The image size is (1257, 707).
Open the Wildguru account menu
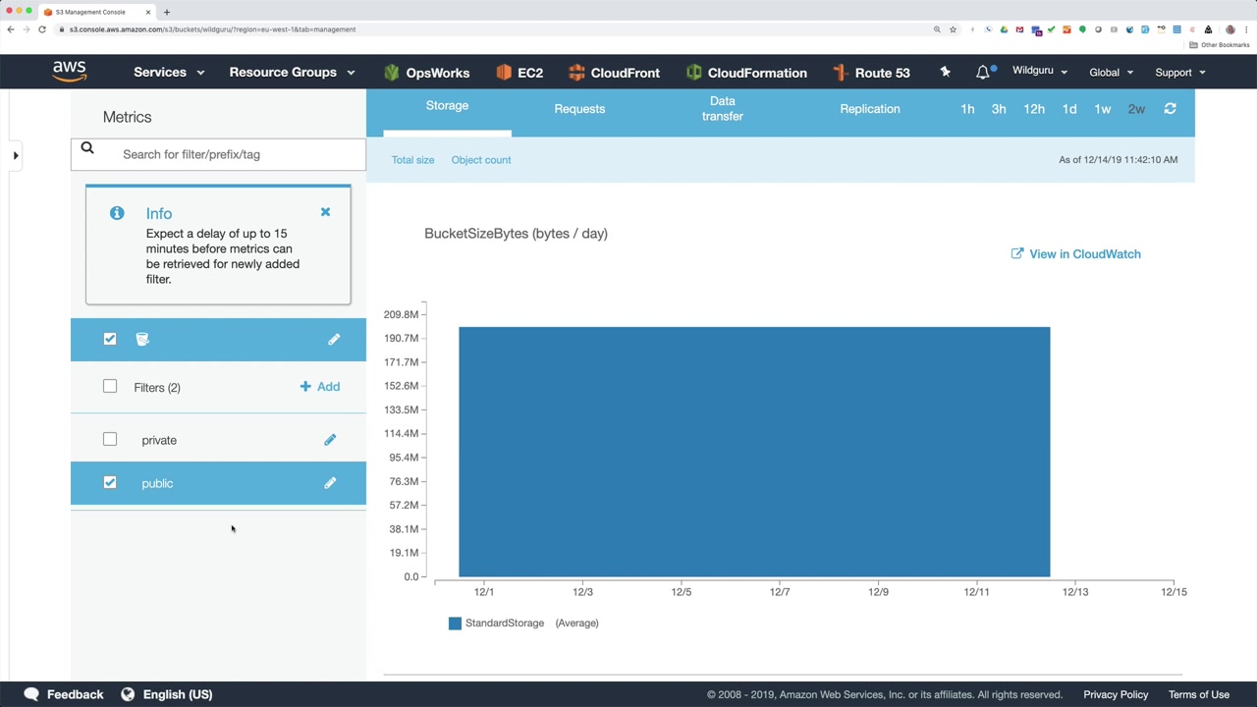(1039, 72)
